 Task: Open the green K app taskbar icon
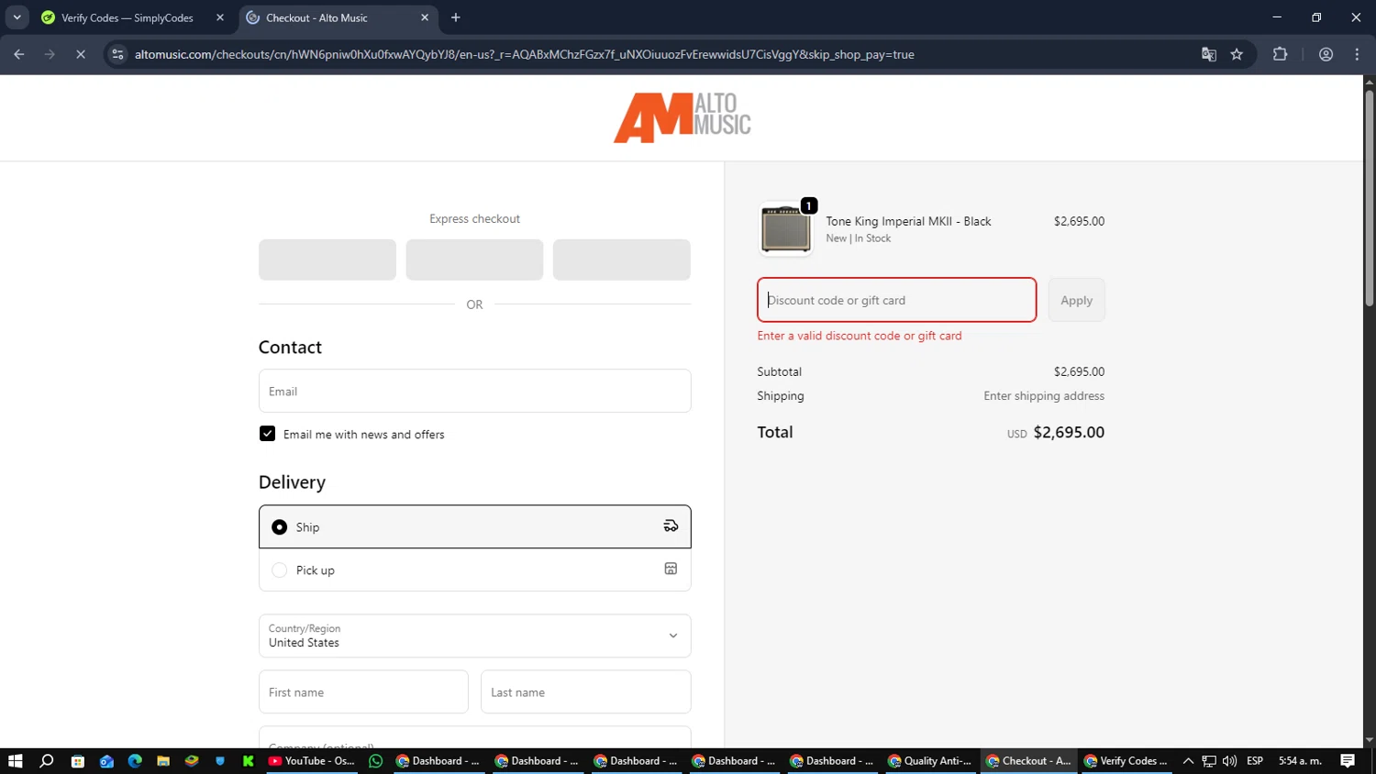249,761
